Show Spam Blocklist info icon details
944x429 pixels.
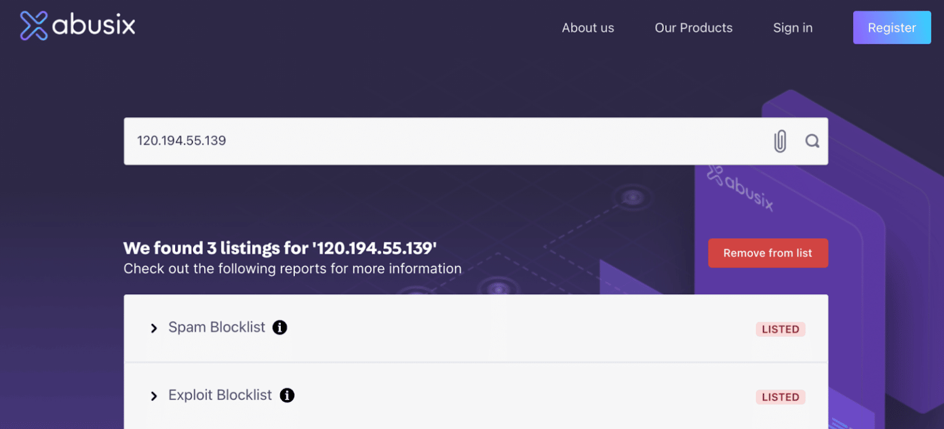point(280,328)
